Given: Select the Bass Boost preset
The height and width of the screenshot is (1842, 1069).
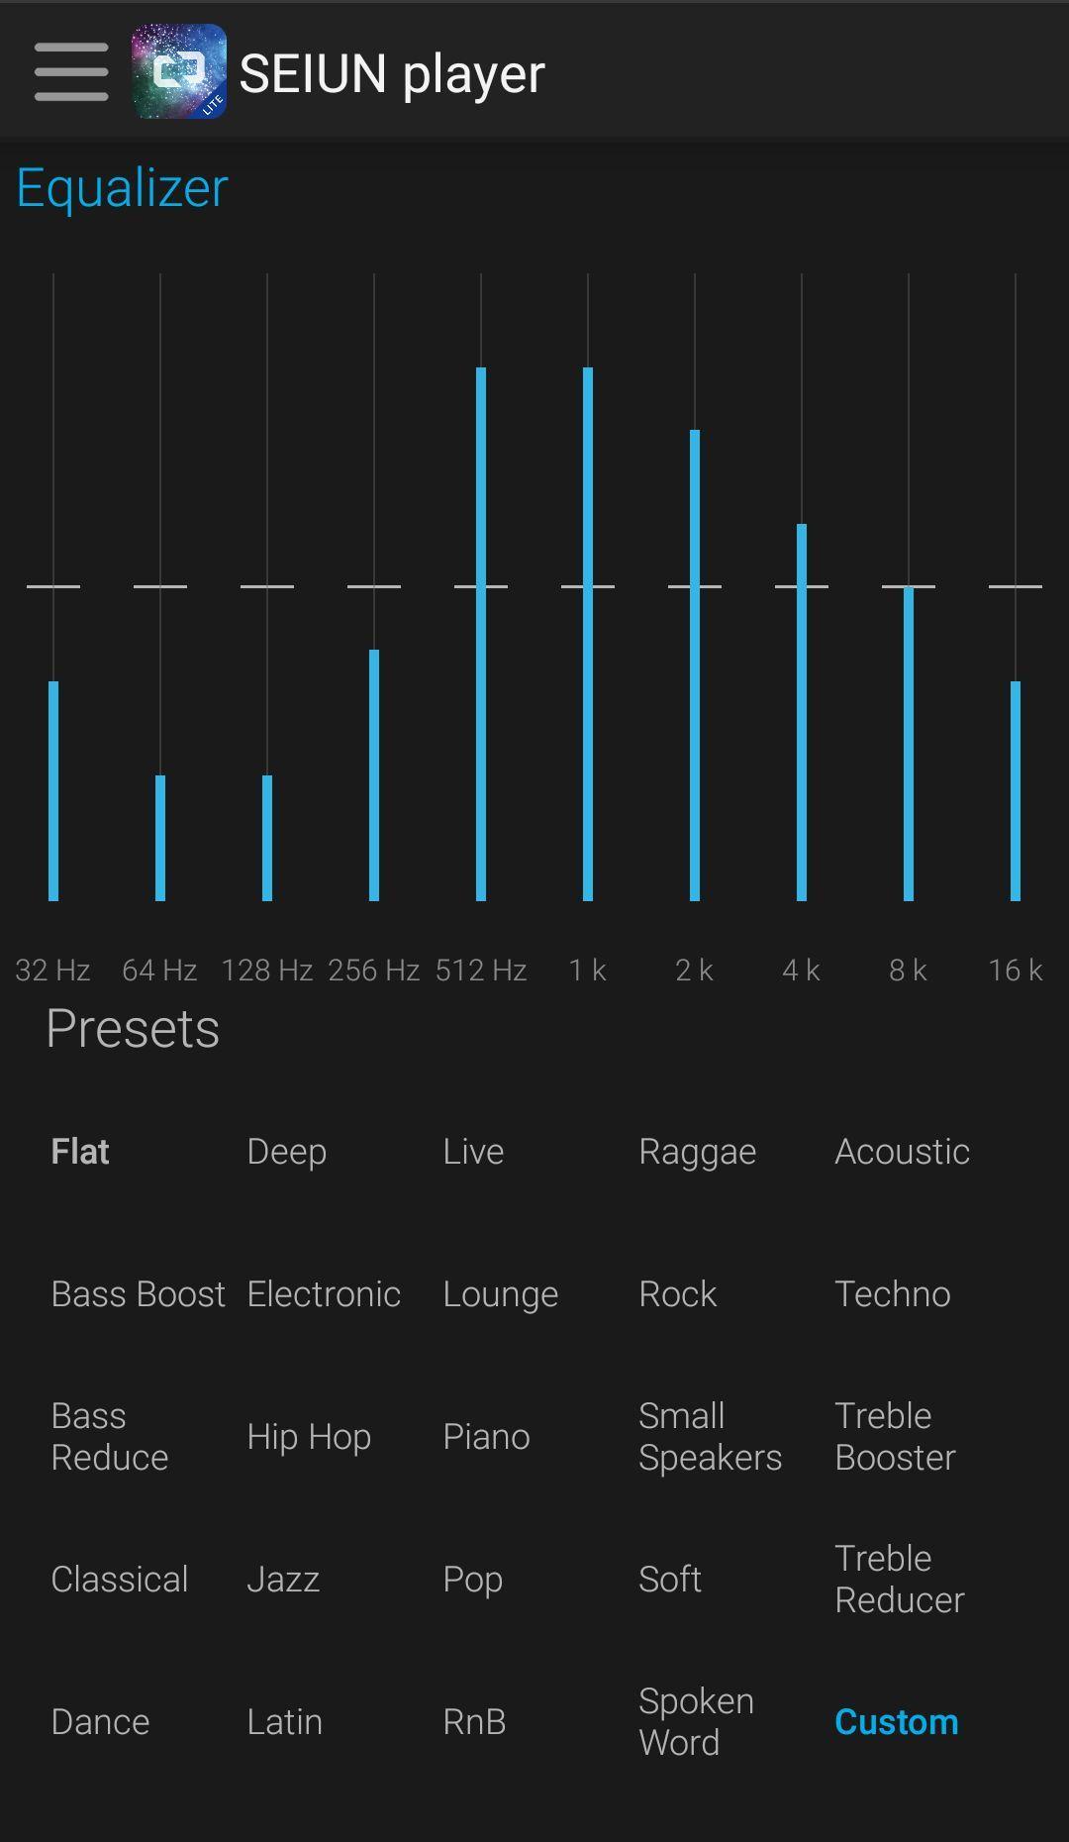Looking at the screenshot, I should point(139,1294).
